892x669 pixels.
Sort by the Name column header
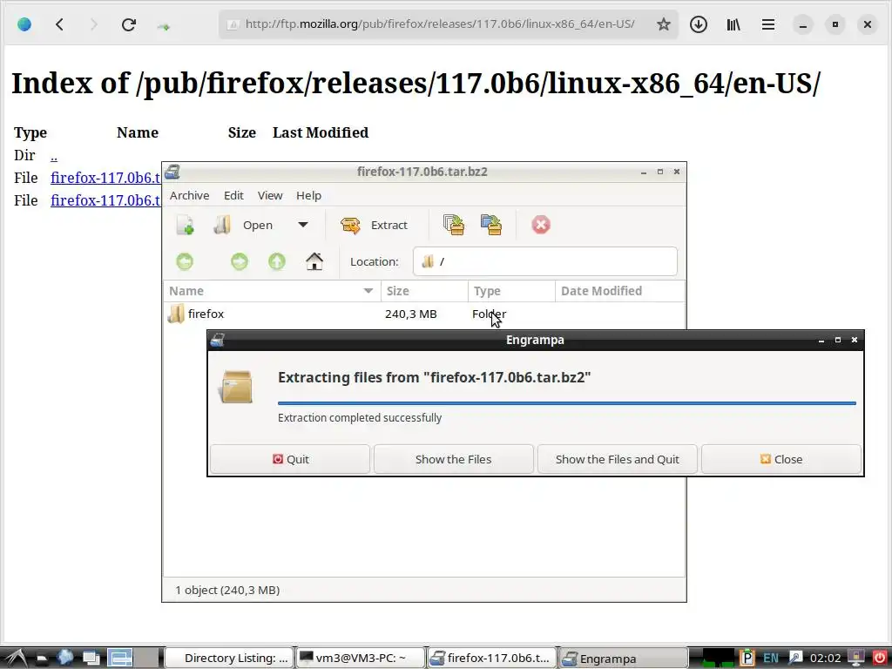[x=272, y=291]
